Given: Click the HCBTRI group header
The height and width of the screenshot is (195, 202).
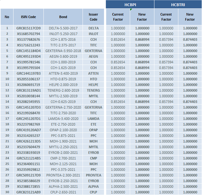Looking at the screenshot, I should coord(178,5).
